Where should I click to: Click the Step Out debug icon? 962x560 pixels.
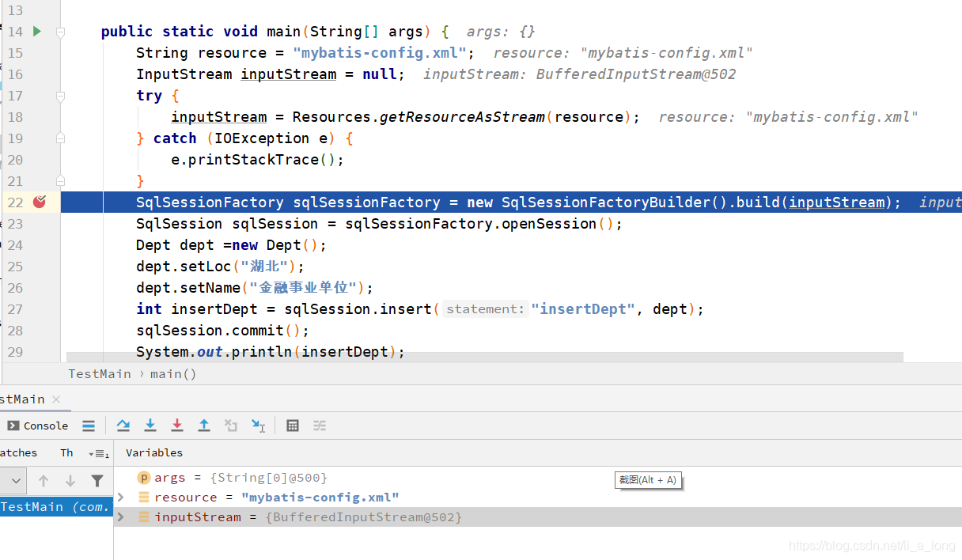click(204, 426)
